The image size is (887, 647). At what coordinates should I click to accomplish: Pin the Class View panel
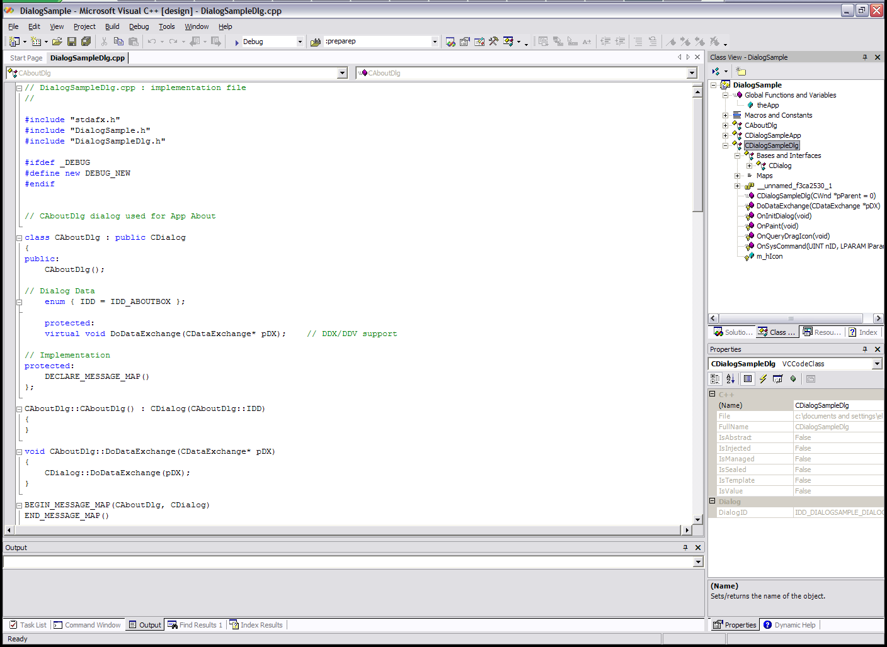click(865, 57)
